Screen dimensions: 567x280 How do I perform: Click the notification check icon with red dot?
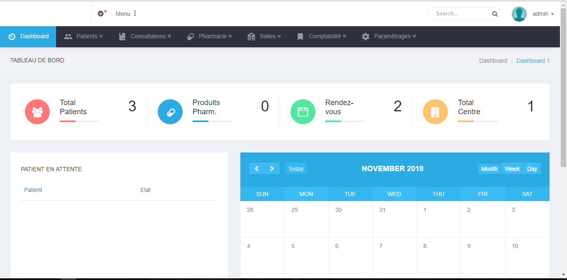[x=101, y=14]
